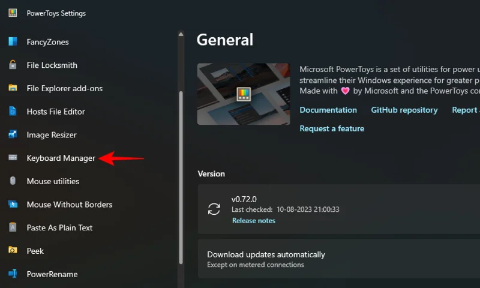This screenshot has width=480, height=288.
Task: Click the Except on metered connections text
Action: [256, 265]
